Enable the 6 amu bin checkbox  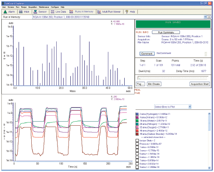(x=137, y=157)
